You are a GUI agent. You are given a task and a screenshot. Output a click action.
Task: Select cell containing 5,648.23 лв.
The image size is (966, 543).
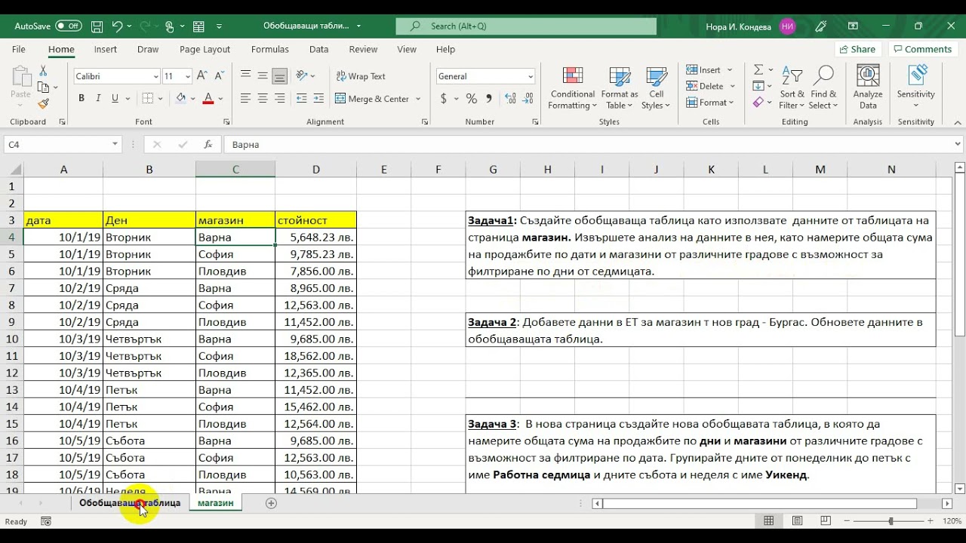pos(315,237)
